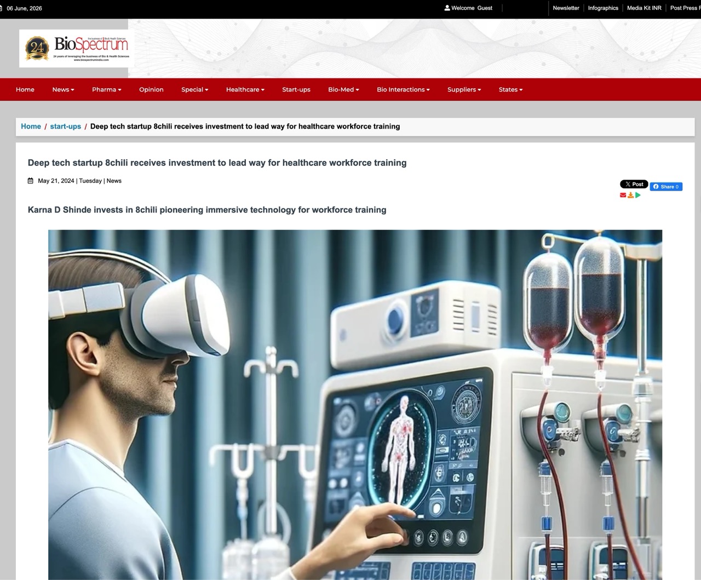Expand the Pharma dropdown menu
Viewport: 701px width, 580px height.
pos(106,89)
